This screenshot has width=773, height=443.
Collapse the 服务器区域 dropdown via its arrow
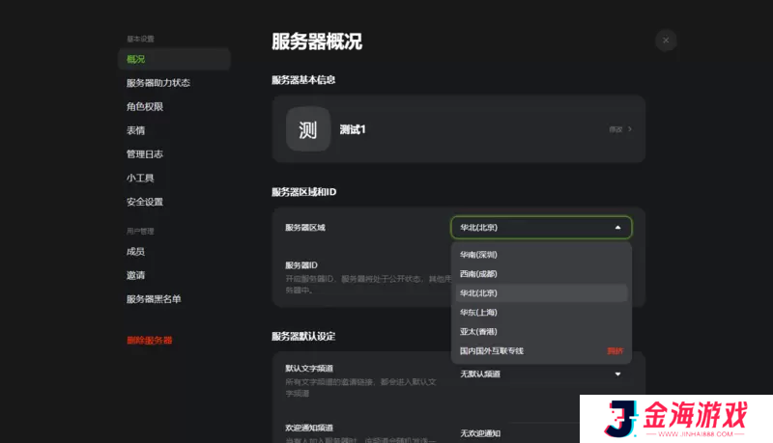pyautogui.click(x=617, y=228)
